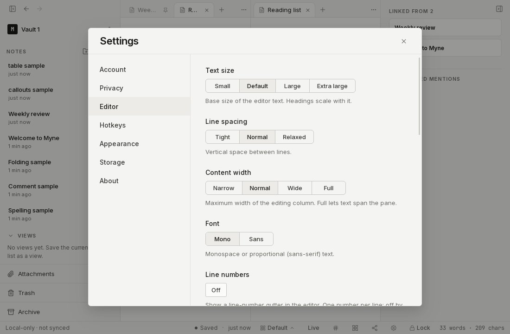Click the new folder icon beside NOTES
The image size is (510, 334).
pos(85,51)
